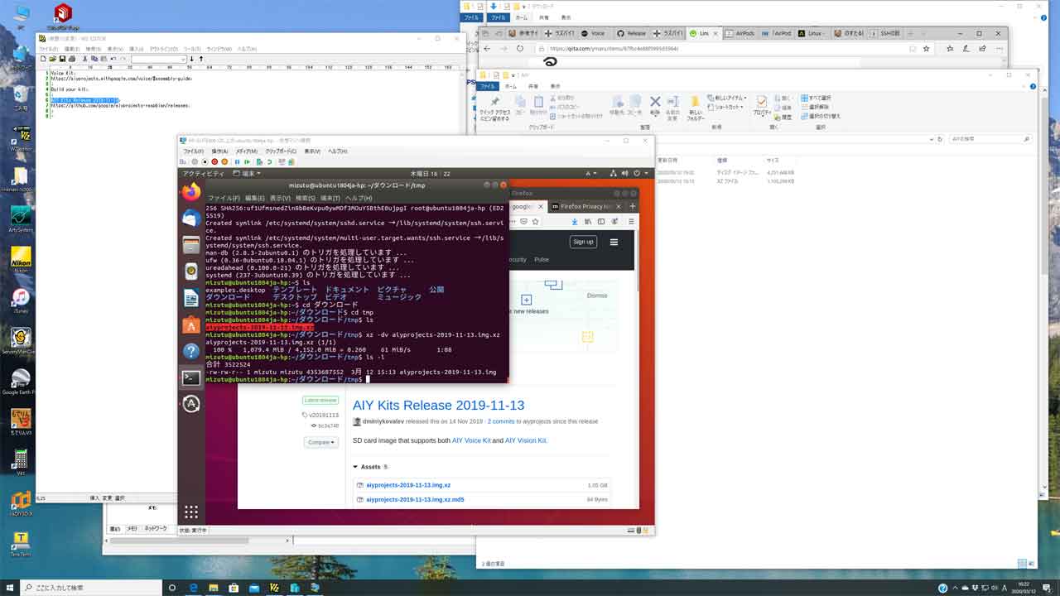The image size is (1060, 596).
Task: Click Edge favorites star icon
Action: click(x=926, y=49)
